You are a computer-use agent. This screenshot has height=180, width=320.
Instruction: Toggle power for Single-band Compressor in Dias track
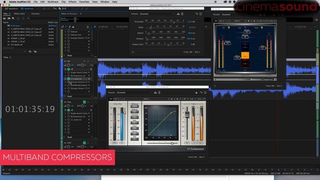[68, 113]
